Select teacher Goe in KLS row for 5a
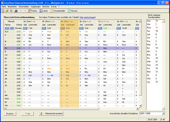The width and height of the screenshot is (170, 122). click(x=31, y=32)
